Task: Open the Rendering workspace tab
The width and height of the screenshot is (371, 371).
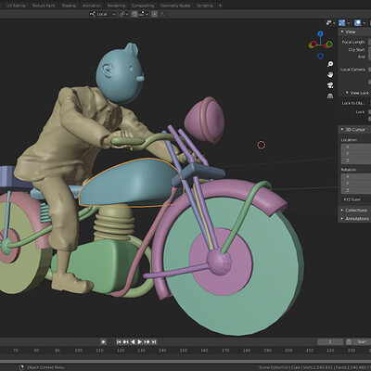Action: (x=116, y=6)
